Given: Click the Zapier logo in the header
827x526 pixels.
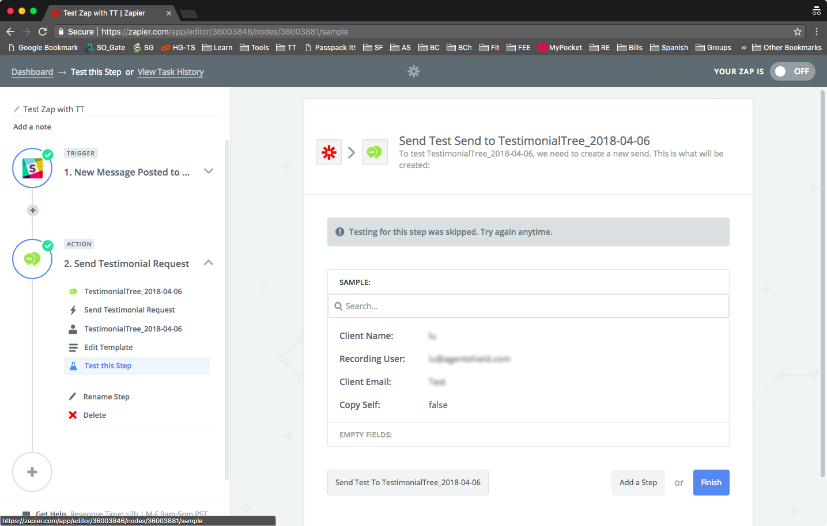Looking at the screenshot, I should (414, 71).
